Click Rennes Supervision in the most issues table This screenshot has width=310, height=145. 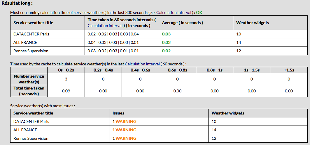(31, 138)
